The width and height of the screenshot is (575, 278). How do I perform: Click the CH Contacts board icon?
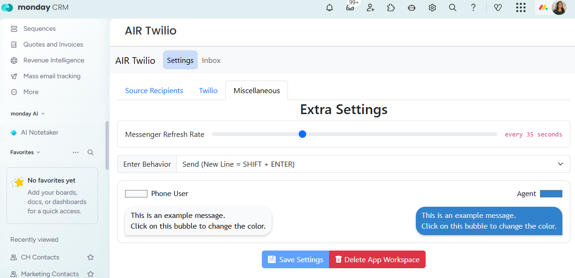click(14, 257)
